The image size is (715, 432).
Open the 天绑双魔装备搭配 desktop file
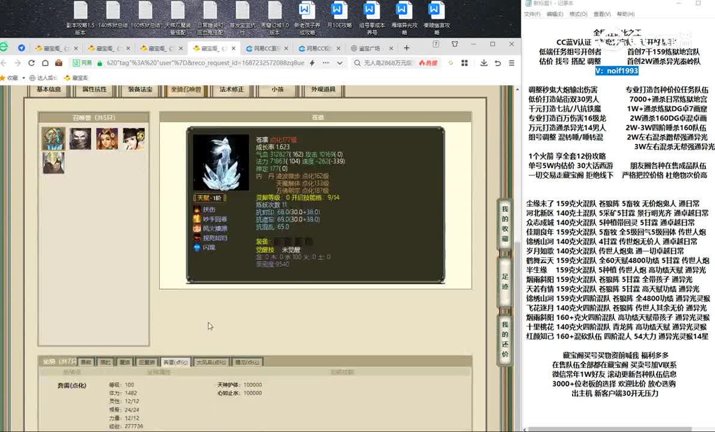coord(177,18)
